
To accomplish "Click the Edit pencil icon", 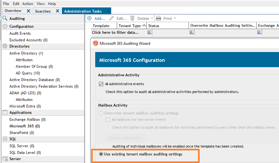I will (x=112, y=18).
